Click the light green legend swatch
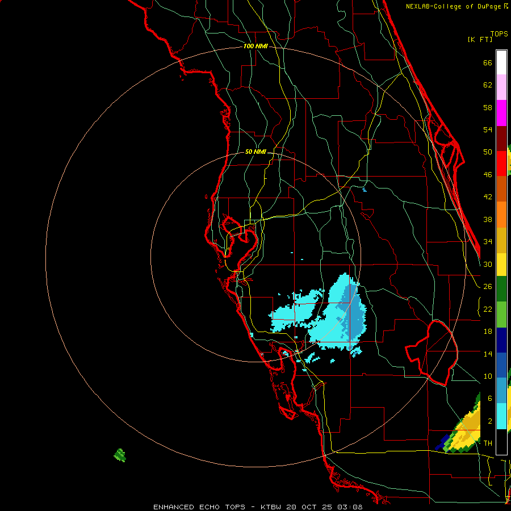This screenshot has width=511, height=511. pos(501,315)
